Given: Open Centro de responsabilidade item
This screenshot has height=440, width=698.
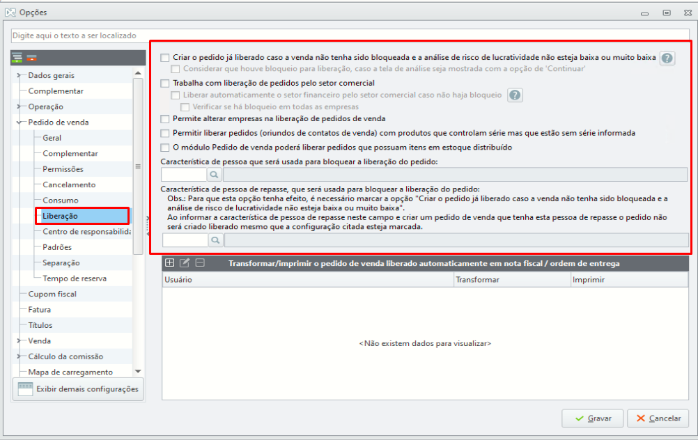Looking at the screenshot, I should coord(87,231).
